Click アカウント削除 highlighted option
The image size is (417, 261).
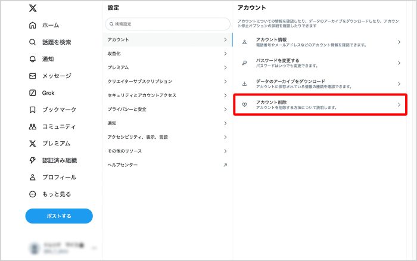pos(321,105)
